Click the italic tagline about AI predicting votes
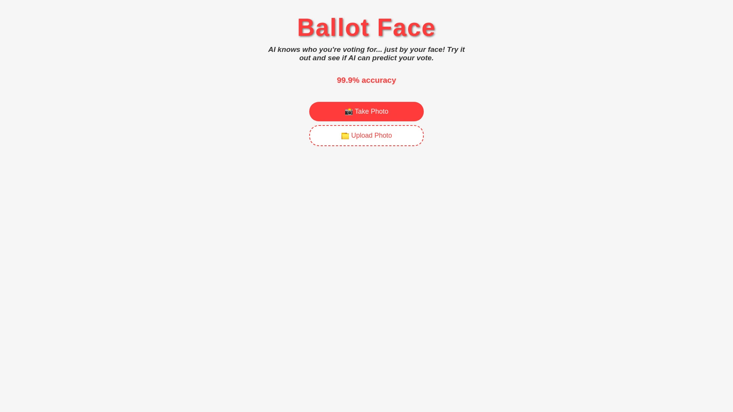733x412 pixels. 366,53
